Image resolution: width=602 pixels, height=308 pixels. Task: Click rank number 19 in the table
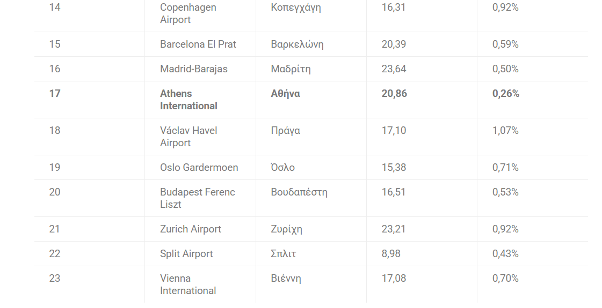[55, 168]
